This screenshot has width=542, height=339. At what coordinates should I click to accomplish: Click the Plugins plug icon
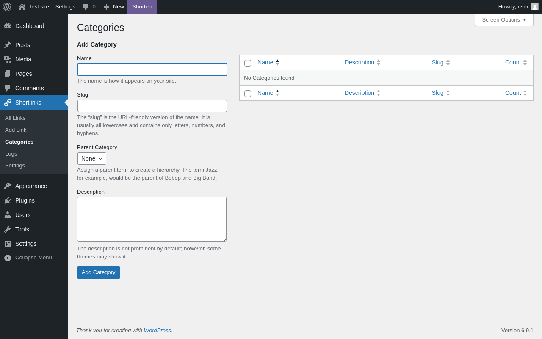click(8, 200)
